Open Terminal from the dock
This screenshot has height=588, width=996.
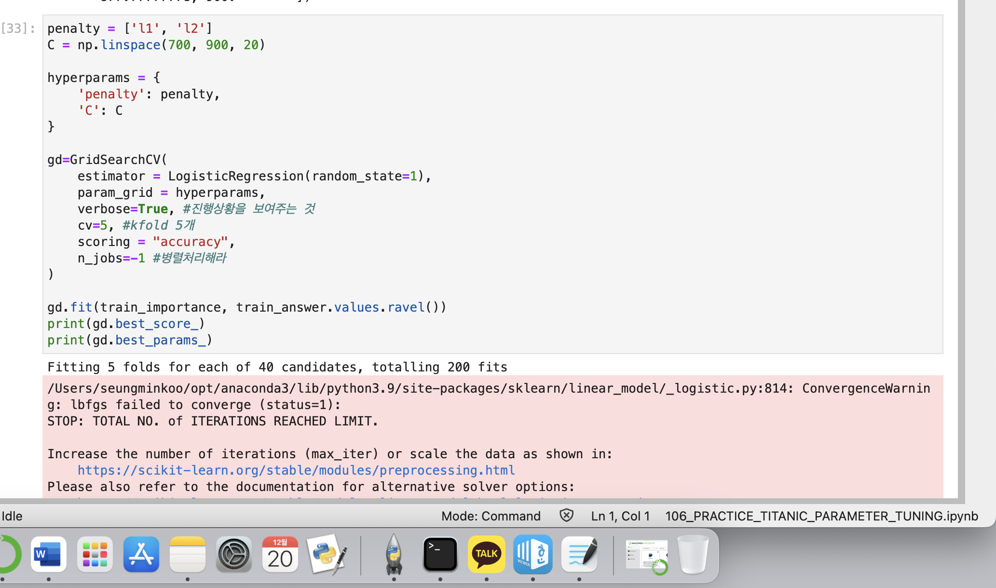point(440,554)
